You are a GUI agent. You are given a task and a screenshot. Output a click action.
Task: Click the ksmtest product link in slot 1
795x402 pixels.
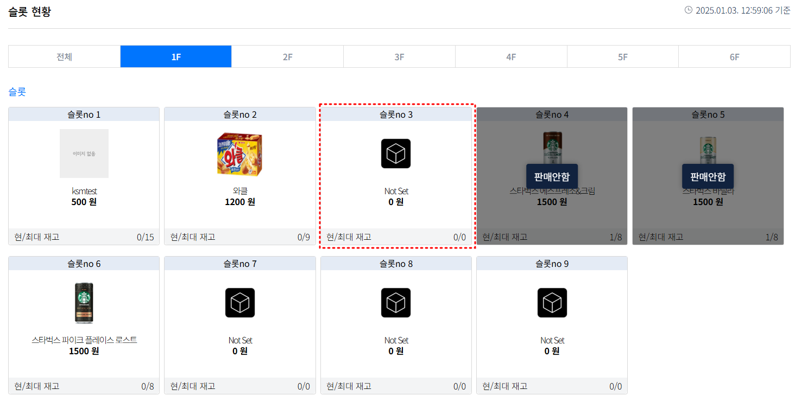click(x=84, y=190)
